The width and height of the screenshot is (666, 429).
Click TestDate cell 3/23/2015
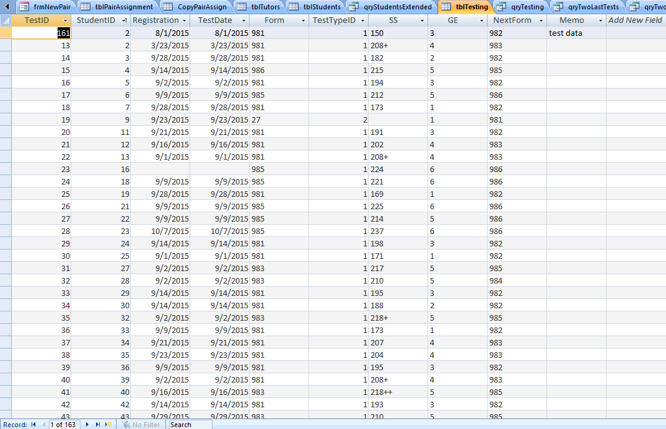coord(219,45)
